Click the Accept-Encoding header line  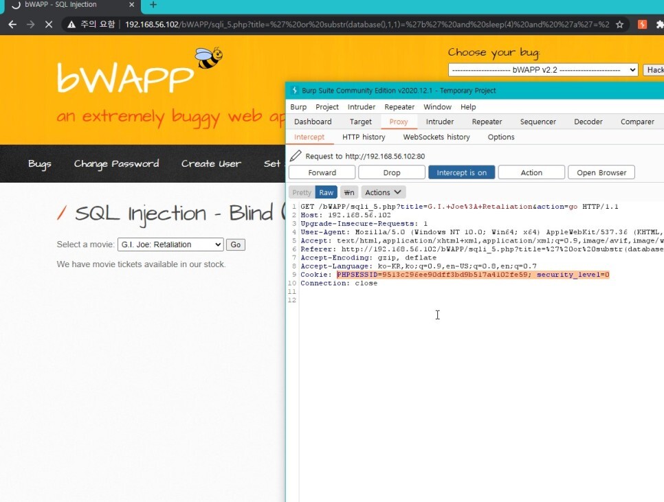pos(368,258)
